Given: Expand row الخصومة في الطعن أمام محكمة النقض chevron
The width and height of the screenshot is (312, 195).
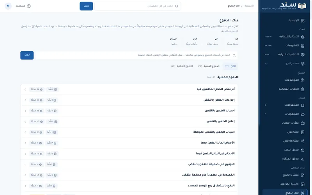Looking at the screenshot, I should click(25, 175).
